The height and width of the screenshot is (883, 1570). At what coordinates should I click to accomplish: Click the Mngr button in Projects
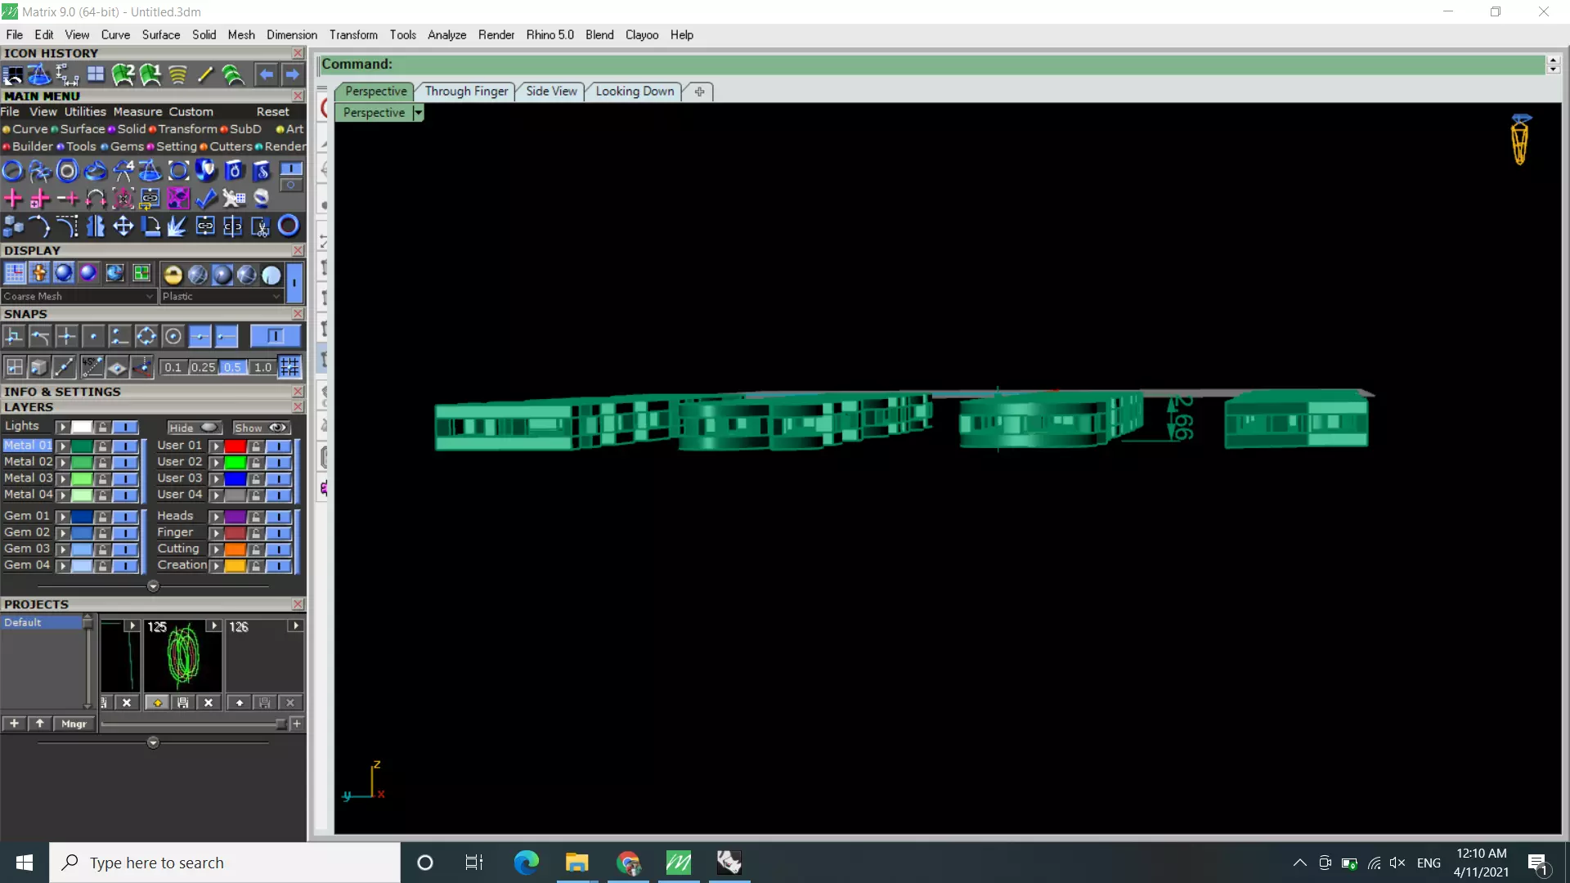click(74, 724)
